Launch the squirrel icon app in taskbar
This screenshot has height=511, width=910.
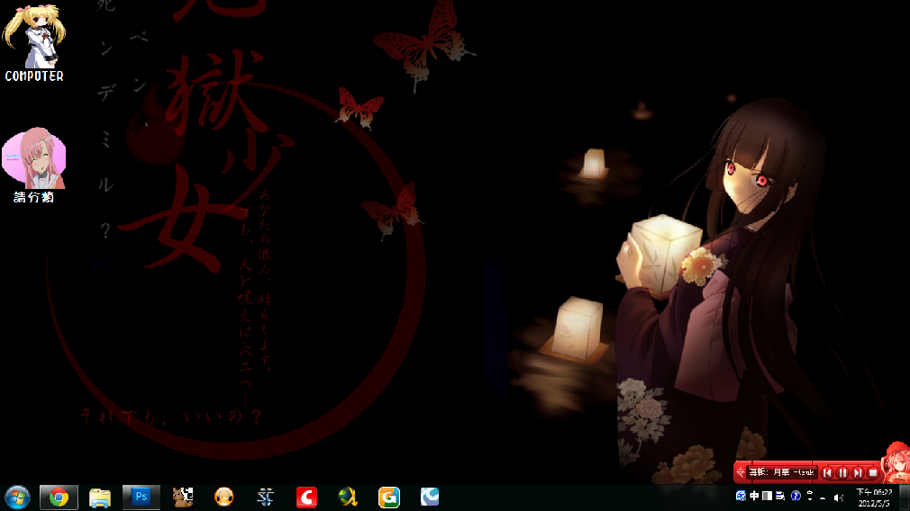click(183, 498)
